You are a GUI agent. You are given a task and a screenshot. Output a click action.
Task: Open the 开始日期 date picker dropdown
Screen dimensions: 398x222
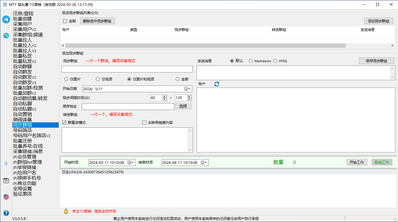(187, 89)
